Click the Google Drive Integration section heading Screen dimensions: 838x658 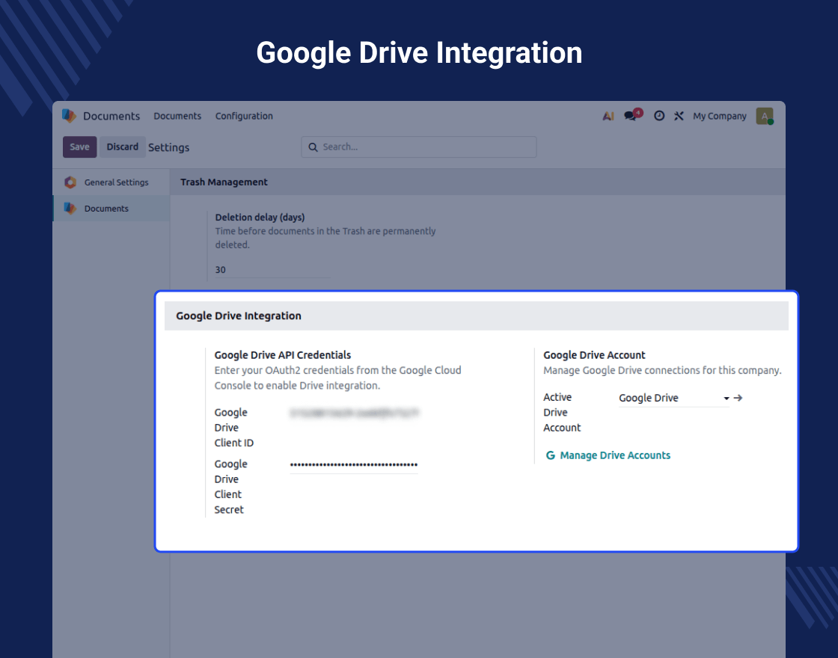[x=239, y=316]
